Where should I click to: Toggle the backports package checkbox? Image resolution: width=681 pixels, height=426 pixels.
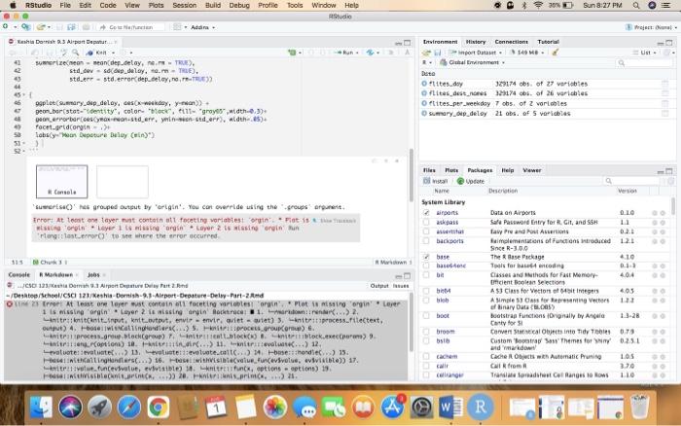(x=426, y=241)
